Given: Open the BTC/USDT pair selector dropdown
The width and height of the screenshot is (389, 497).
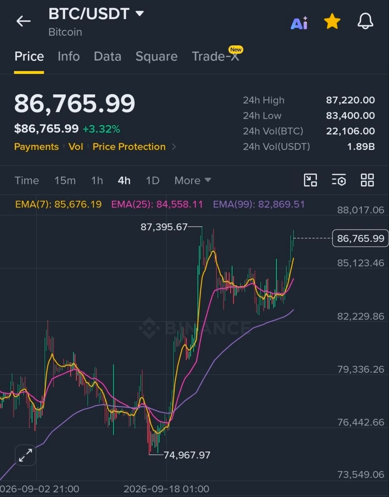Looking at the screenshot, I should pyautogui.click(x=96, y=14).
